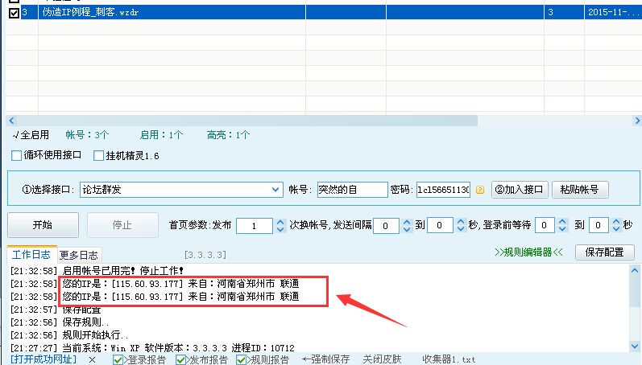642x365 pixels.
Task: Decrease 发送间隔 maximum seconds with down arrow
Action: 461,229
